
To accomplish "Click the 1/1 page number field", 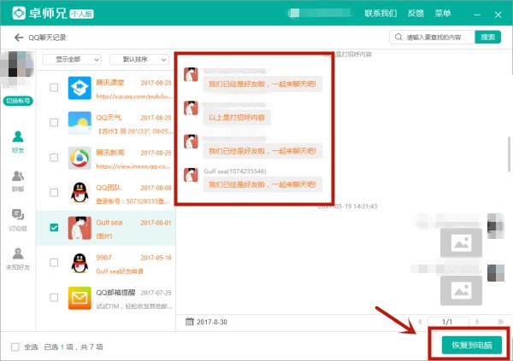I will click(x=447, y=322).
